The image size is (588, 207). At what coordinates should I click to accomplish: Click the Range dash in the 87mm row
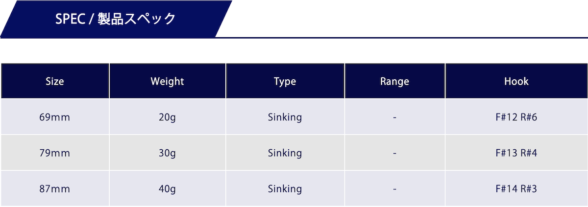(x=394, y=188)
